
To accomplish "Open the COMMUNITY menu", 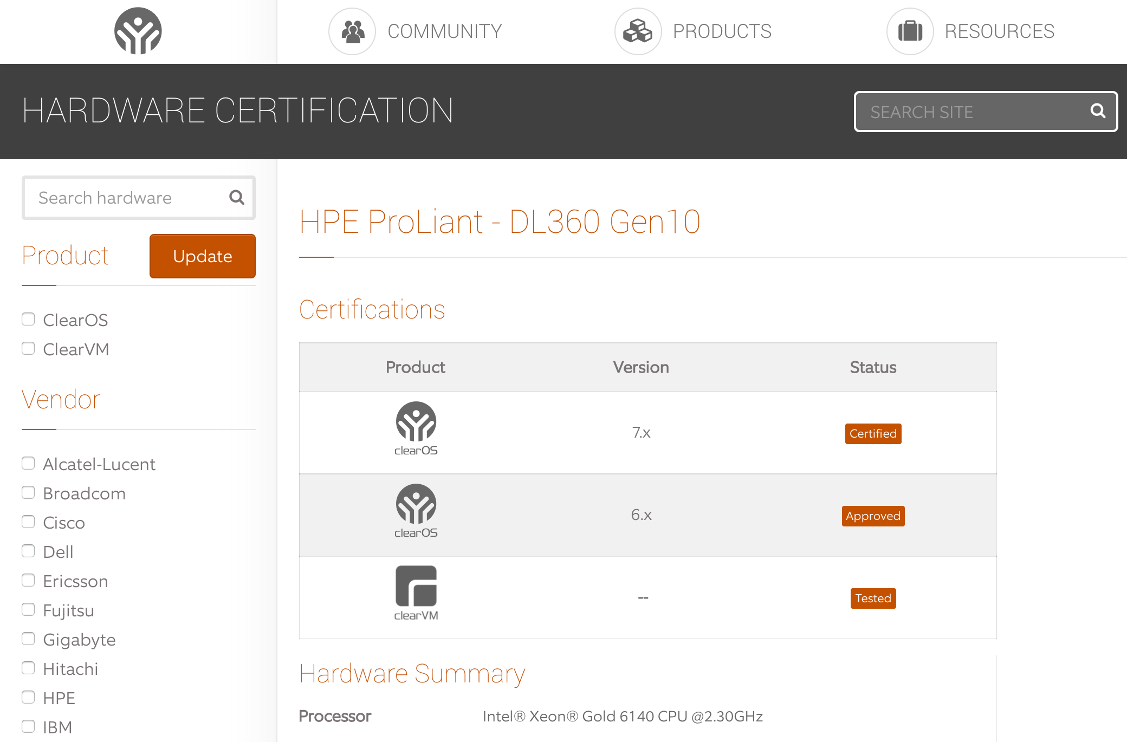I will point(445,31).
